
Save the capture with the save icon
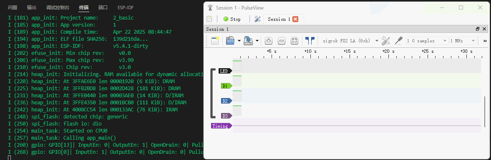(248, 41)
